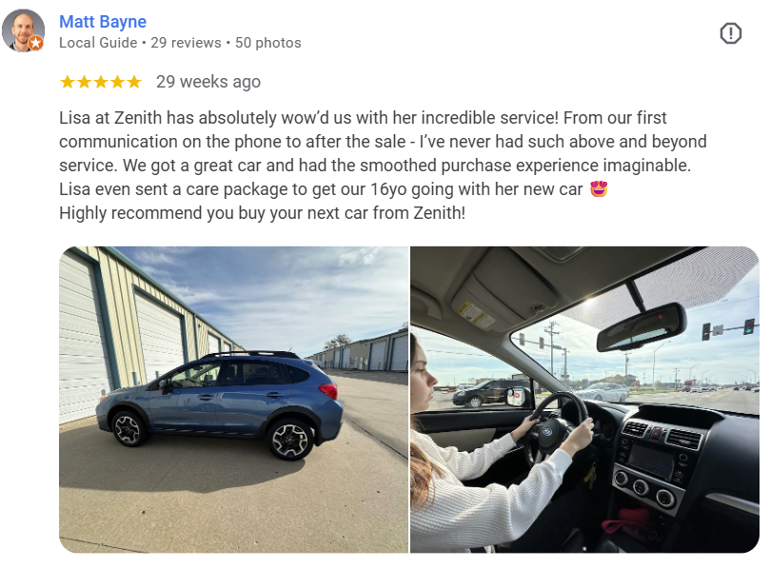Click the "50 photos" count text
This screenshot has height=569, width=770.
[268, 43]
